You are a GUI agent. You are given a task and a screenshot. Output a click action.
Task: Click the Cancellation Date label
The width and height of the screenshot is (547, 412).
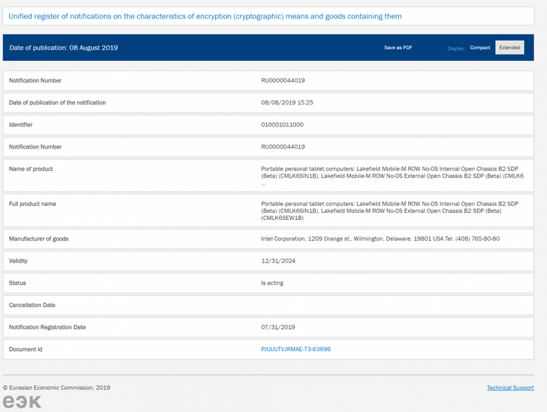pyautogui.click(x=32, y=305)
